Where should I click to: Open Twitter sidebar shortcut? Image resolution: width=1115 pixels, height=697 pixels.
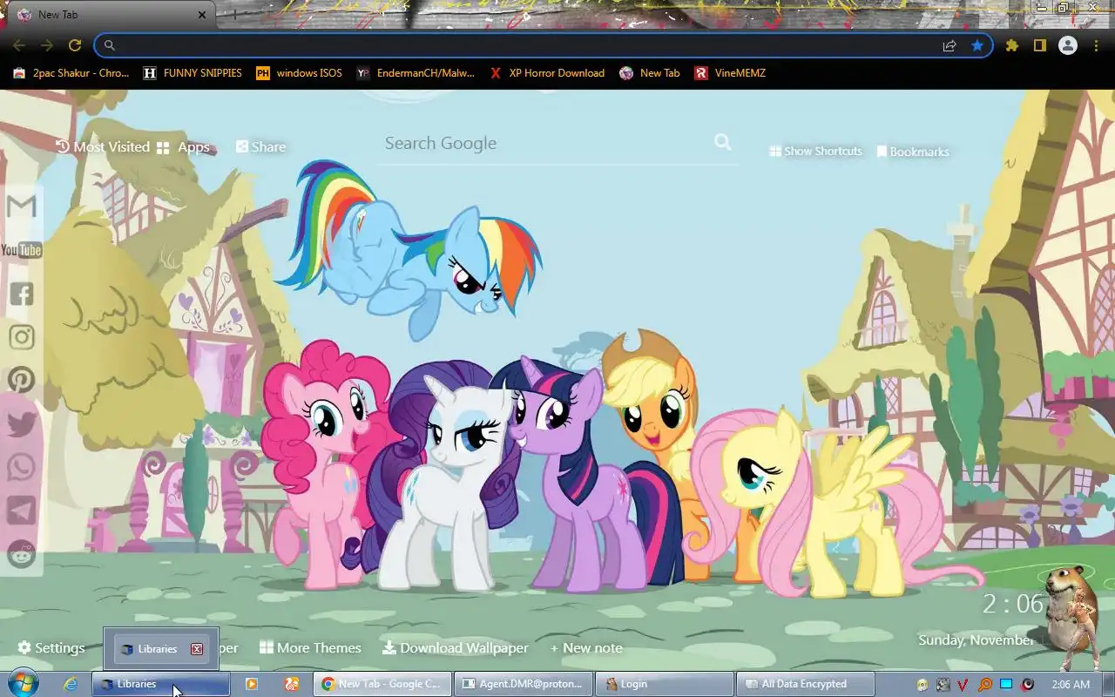coord(21,424)
